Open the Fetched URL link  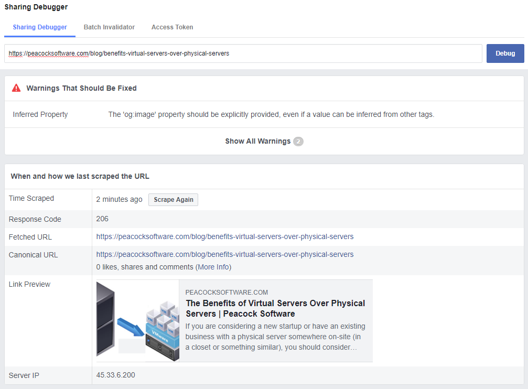pyautogui.click(x=224, y=237)
